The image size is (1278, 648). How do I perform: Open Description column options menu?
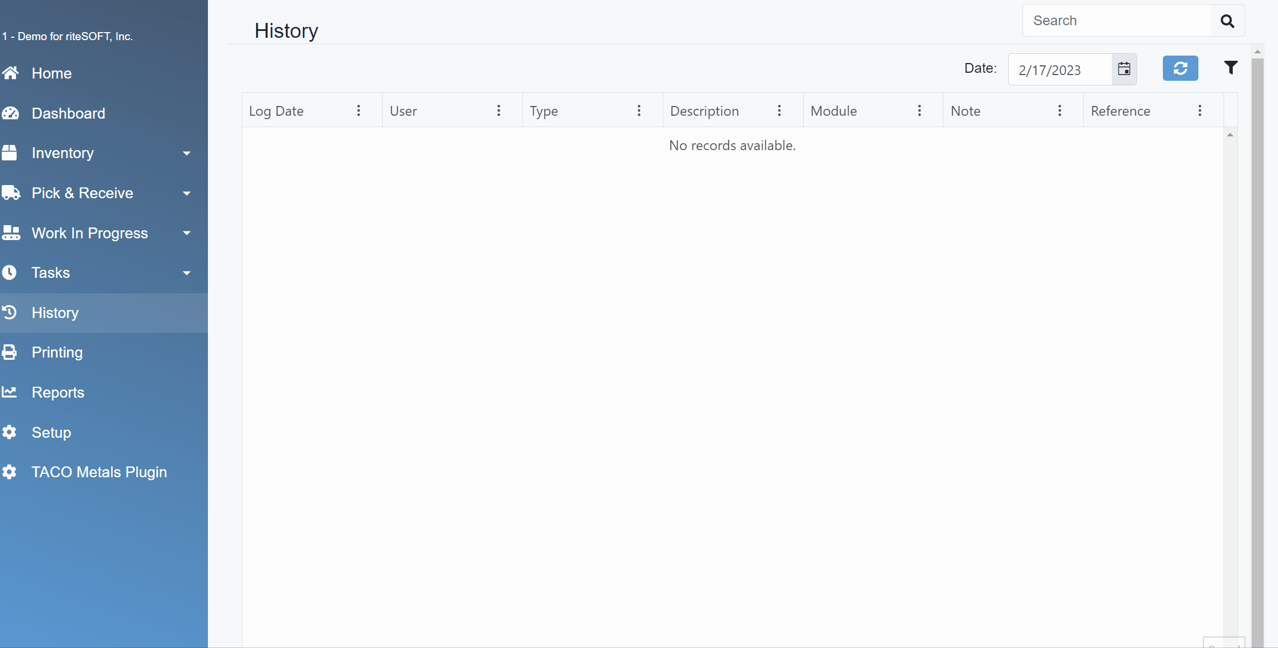pyautogui.click(x=779, y=111)
